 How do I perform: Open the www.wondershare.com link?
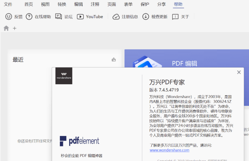tap(169, 150)
